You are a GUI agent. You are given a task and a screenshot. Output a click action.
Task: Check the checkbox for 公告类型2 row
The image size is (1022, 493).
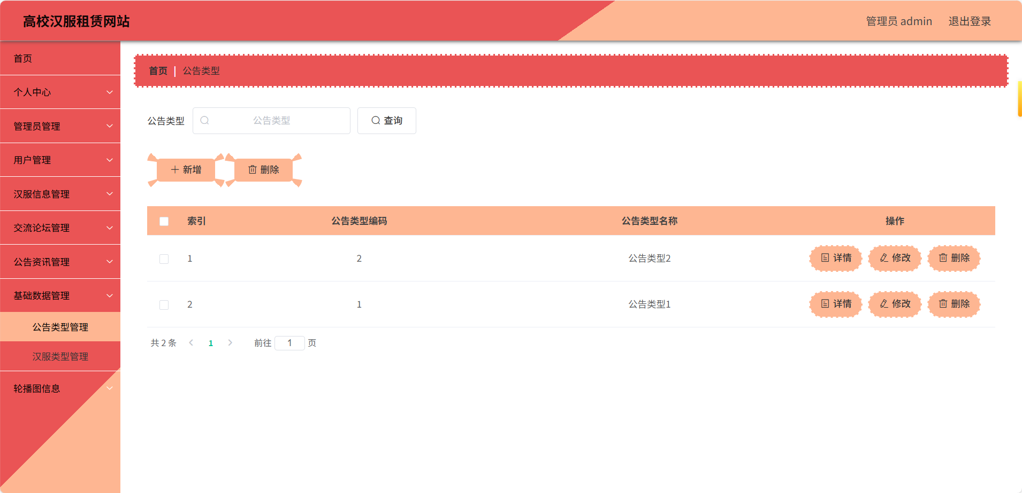coord(164,259)
